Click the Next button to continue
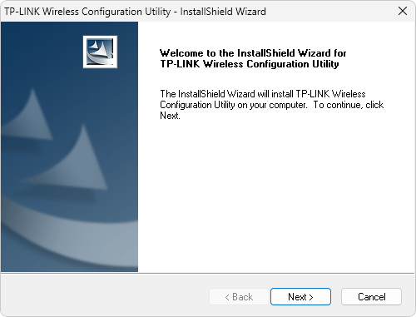The height and width of the screenshot is (317, 416). click(x=300, y=296)
